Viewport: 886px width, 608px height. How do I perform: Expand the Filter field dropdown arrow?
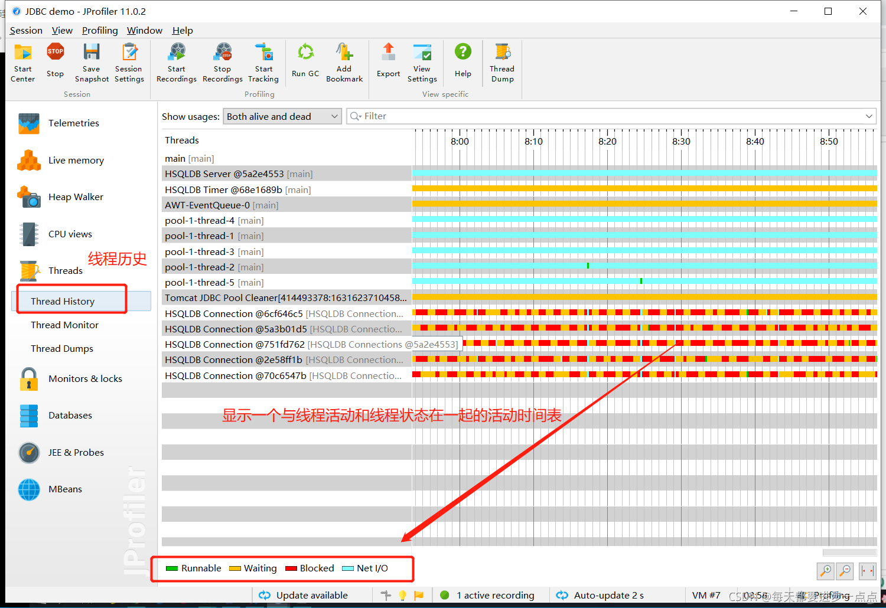(x=869, y=116)
